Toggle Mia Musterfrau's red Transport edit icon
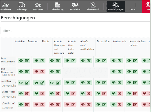Screen dimensions: 151x112 pos(42,71)
